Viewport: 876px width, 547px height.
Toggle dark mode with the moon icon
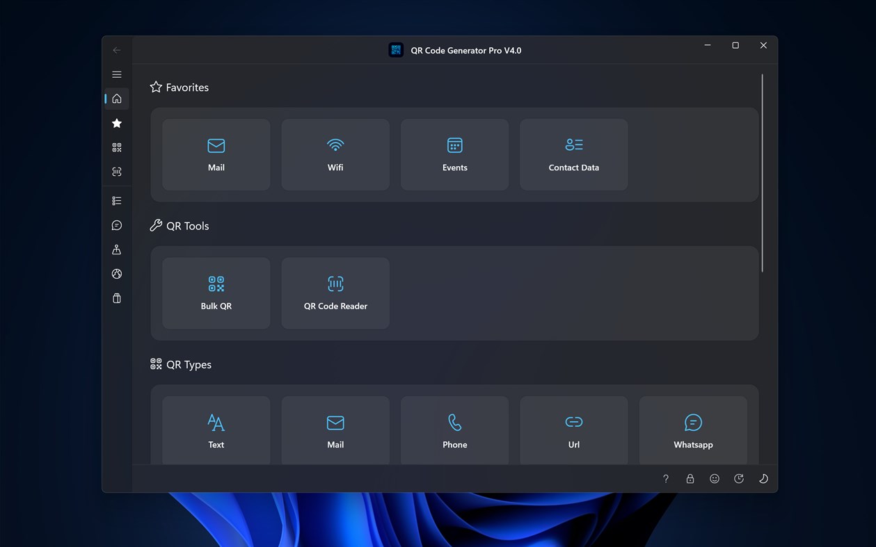[x=763, y=478]
